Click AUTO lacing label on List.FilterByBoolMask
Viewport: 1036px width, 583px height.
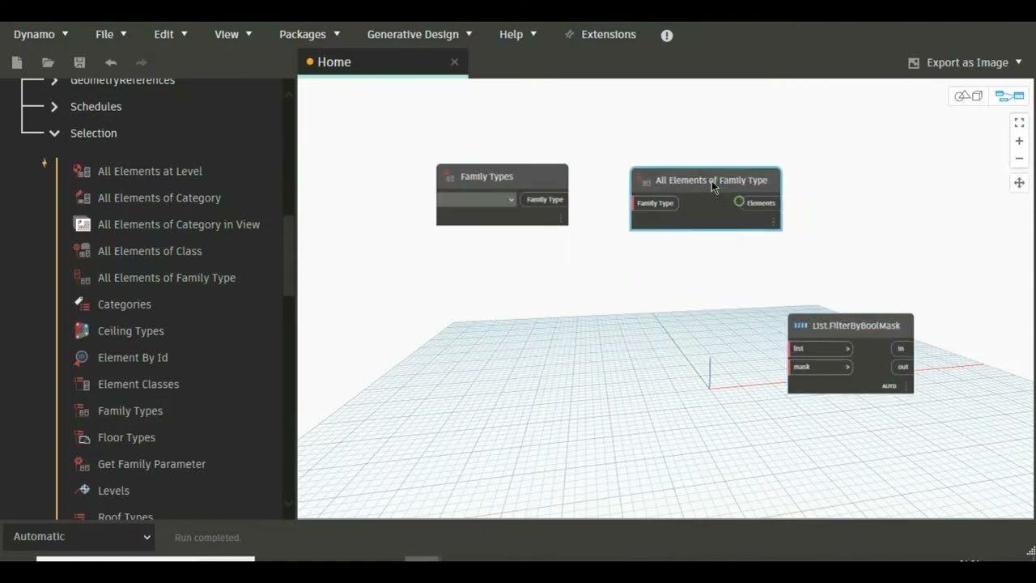point(890,386)
